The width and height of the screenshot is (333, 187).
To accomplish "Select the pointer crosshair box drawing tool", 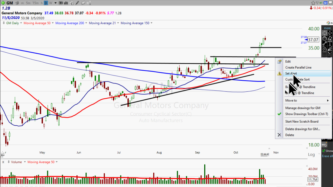I will click(325, 33).
